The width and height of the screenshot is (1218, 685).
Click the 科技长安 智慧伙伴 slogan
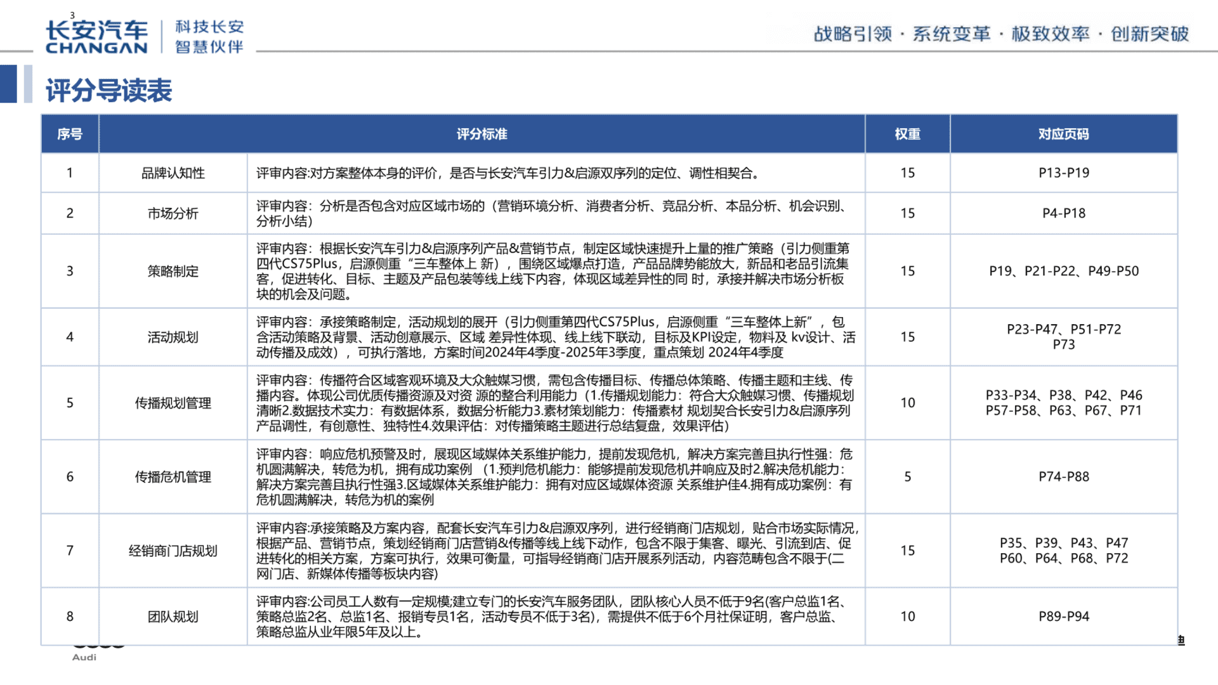[x=209, y=37]
